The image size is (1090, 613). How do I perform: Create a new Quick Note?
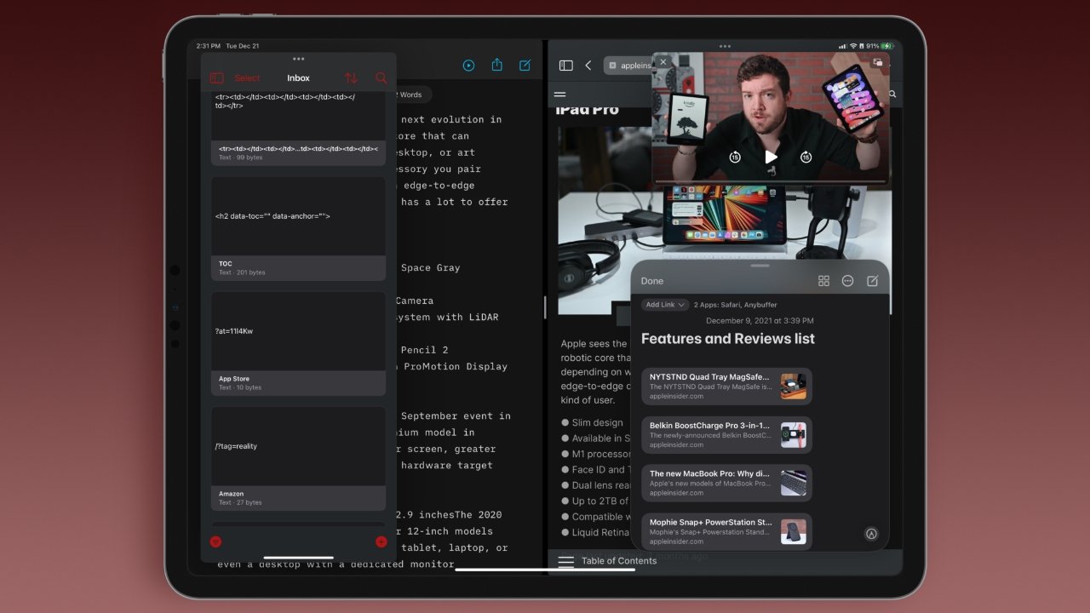(872, 281)
